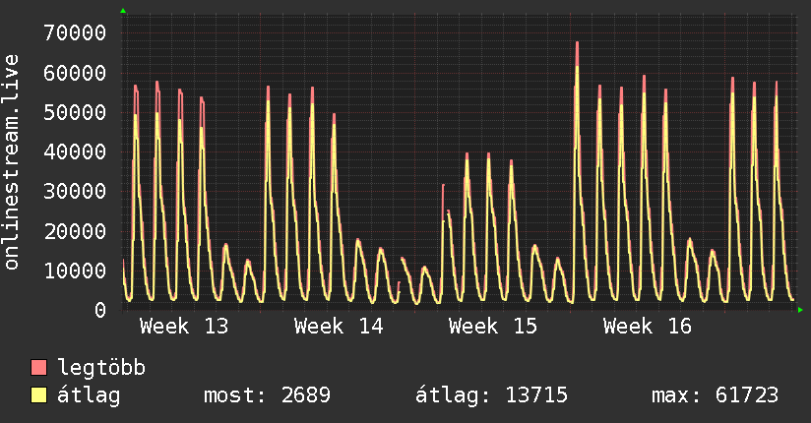Click the átlag: 13715 statistic
The width and height of the screenshot is (811, 423).
[x=491, y=395]
